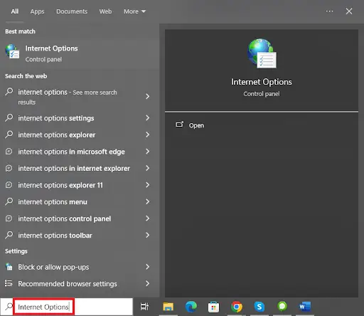
Task: Launch Microsoft Edge from the taskbar
Action: pyautogui.click(x=191, y=307)
